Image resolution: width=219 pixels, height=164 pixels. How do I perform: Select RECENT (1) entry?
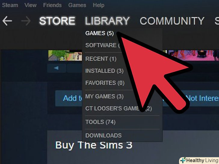101,59
